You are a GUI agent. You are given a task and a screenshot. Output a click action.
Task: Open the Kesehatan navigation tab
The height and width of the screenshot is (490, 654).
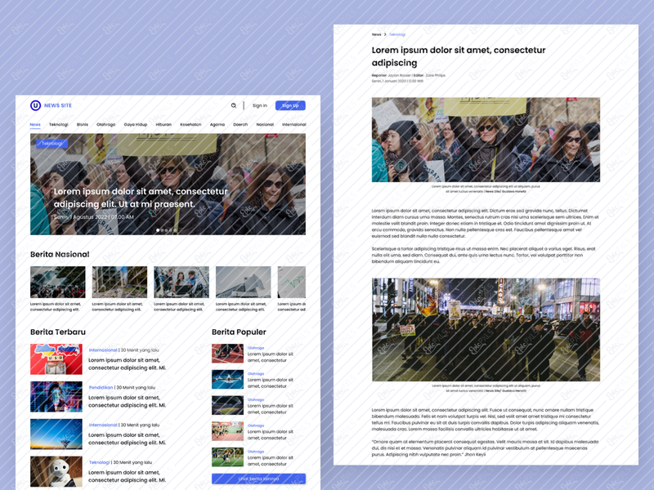pyautogui.click(x=190, y=124)
